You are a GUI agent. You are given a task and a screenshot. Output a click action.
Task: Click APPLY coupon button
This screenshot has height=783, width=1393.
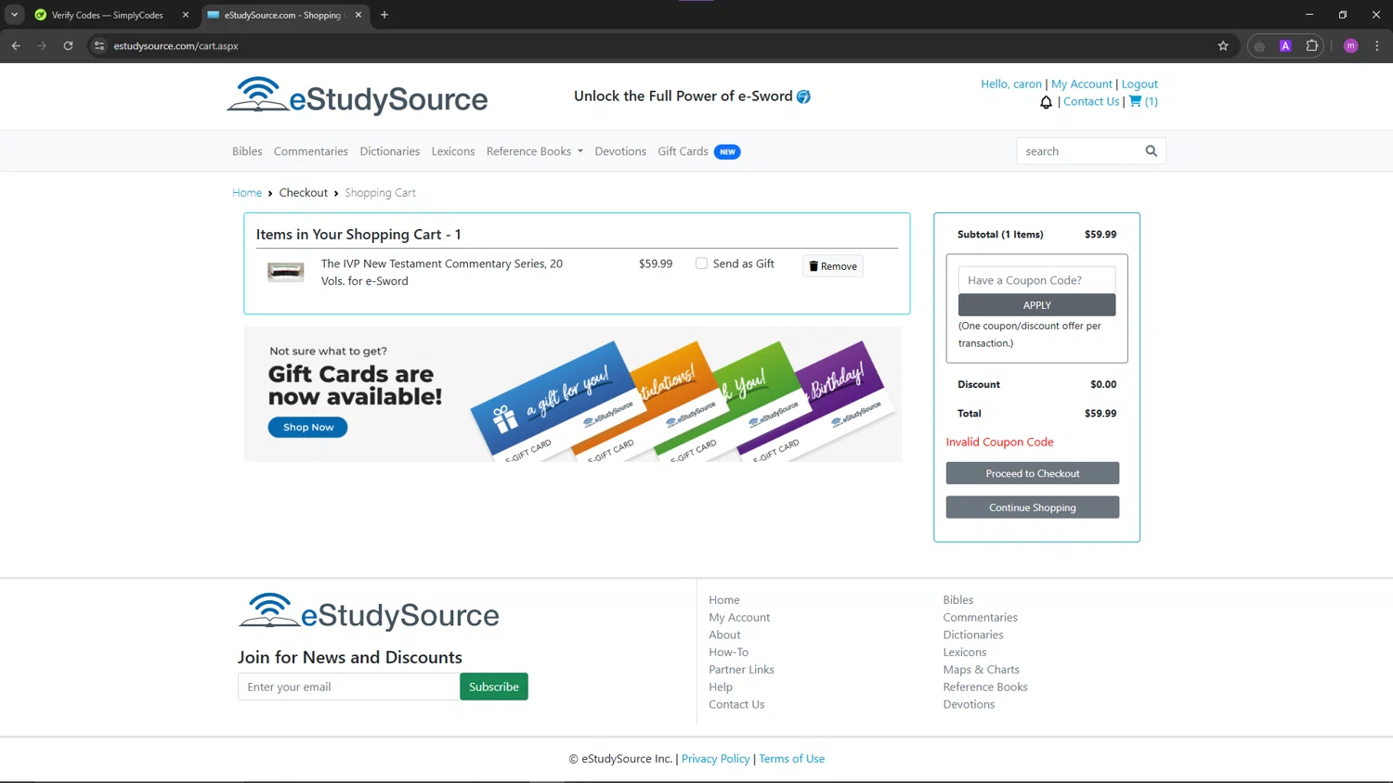(x=1037, y=305)
